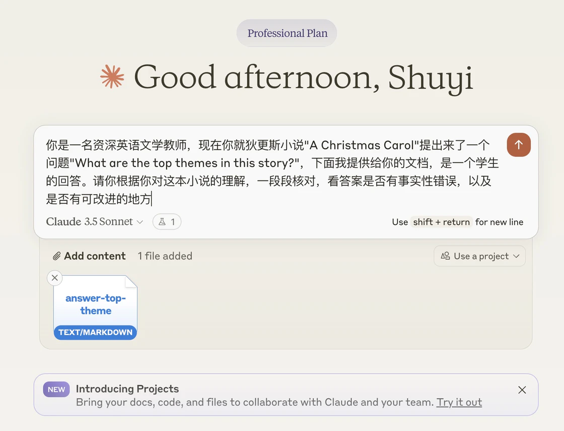Expand the model selector chevron
Image resolution: width=564 pixels, height=431 pixels.
tap(140, 222)
